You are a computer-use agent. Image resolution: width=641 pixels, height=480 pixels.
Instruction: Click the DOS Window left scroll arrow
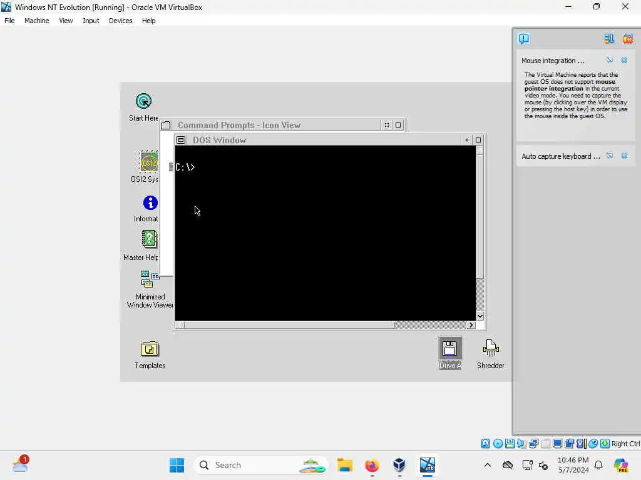[180, 325]
